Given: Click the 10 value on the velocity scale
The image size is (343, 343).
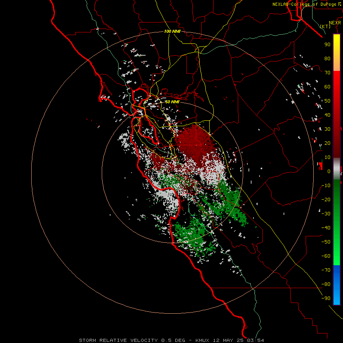Looking at the screenshot, I should coord(327,157).
